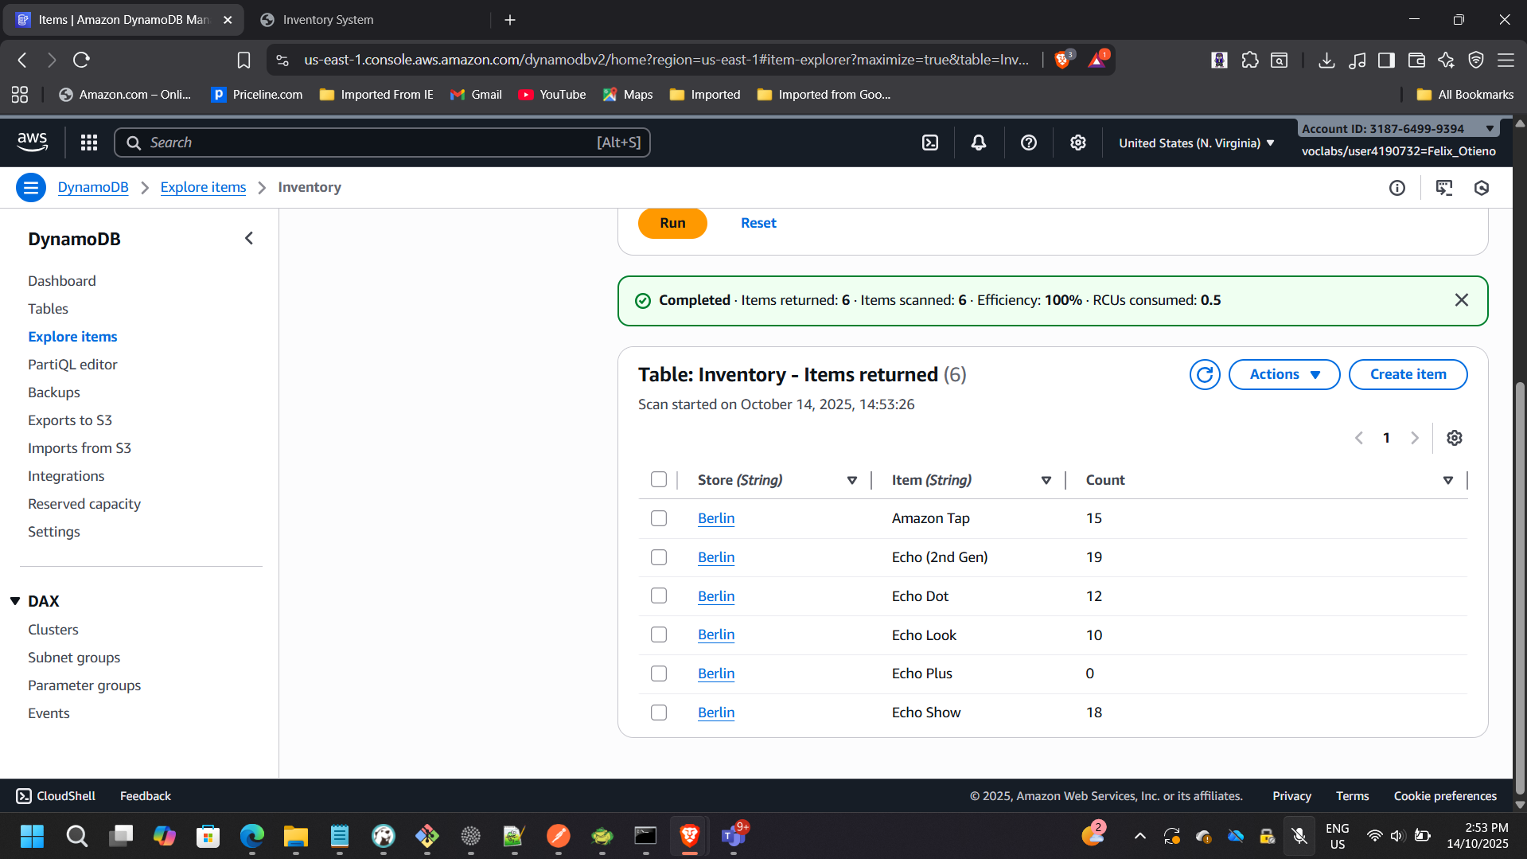Open AWS console settings gear

[x=1077, y=143]
